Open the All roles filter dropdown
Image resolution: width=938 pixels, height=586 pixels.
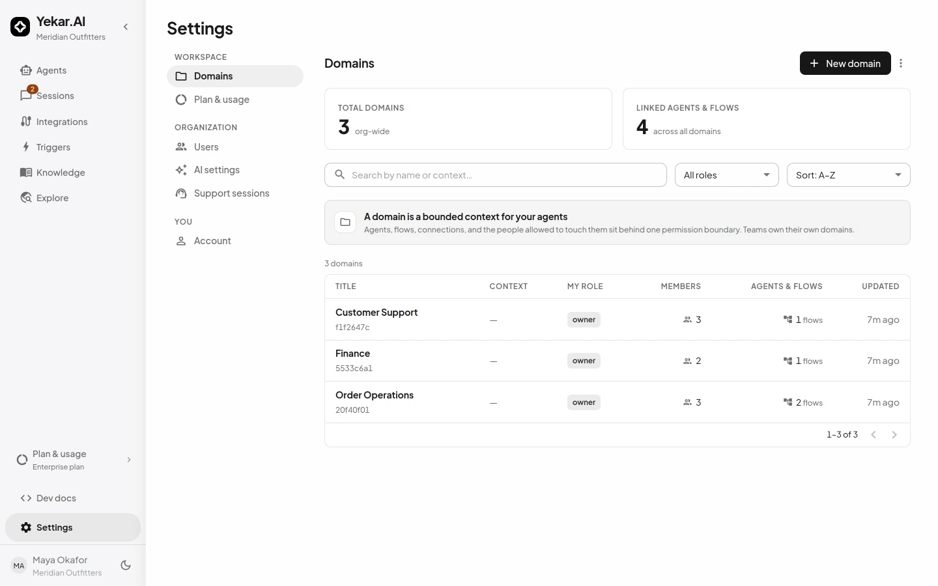click(727, 175)
